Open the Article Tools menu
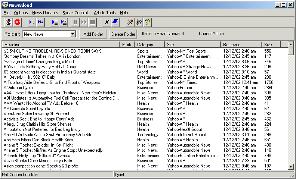This screenshot has height=179, width=296. [x=105, y=13]
